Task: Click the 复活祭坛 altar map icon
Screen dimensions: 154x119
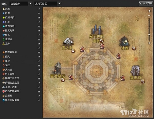Action: tap(58, 68)
